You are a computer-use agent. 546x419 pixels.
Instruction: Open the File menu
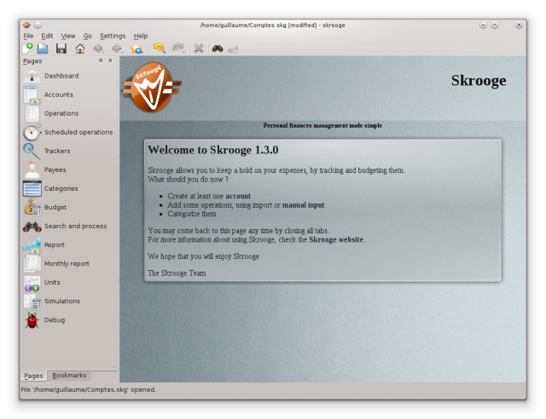point(28,36)
